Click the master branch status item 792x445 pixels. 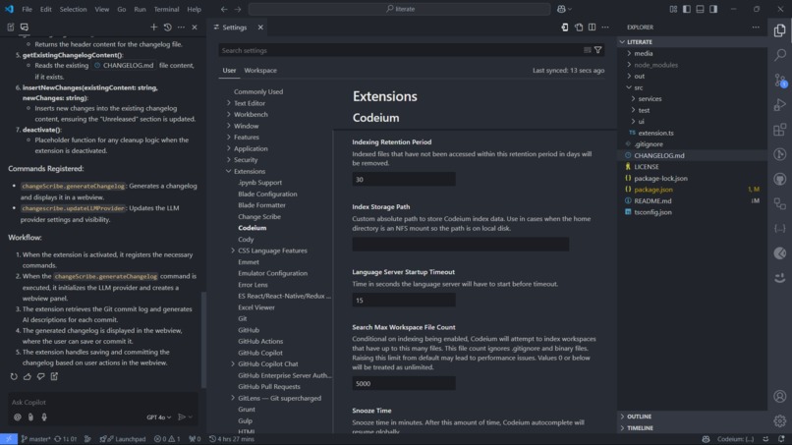(35, 439)
